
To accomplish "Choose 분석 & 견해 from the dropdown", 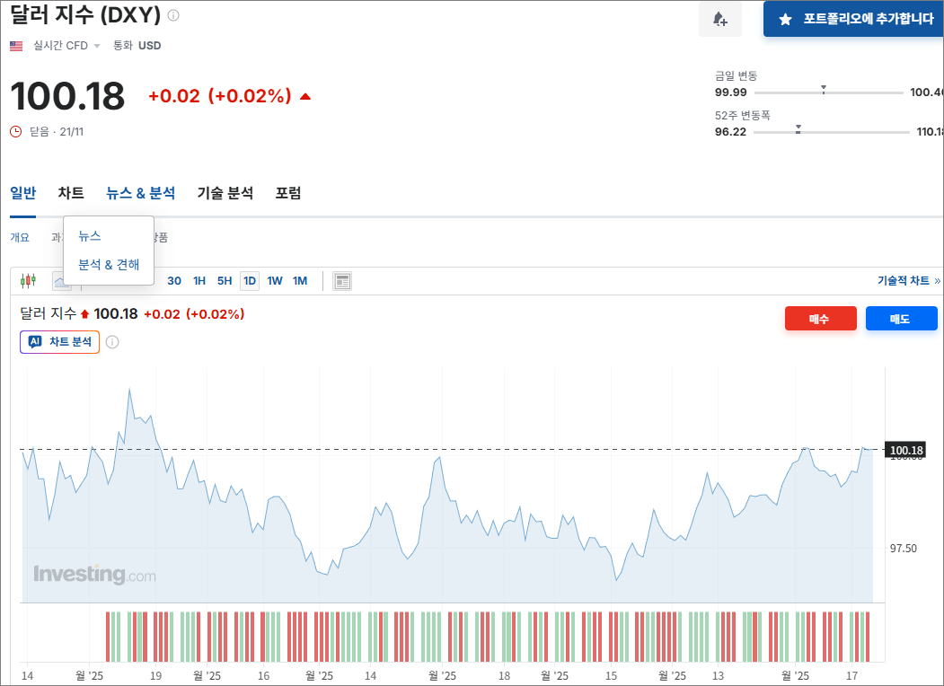I will tap(108, 264).
